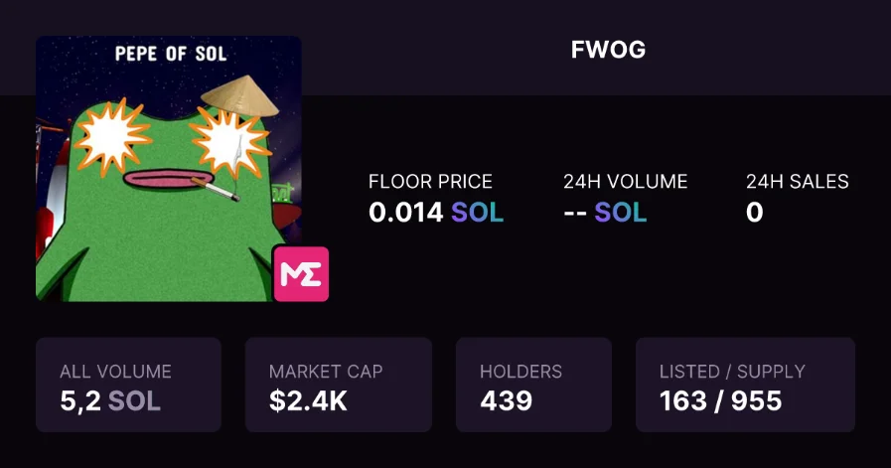Open the Pepe of Sol frog artwork
The image size is (891, 468).
169,168
